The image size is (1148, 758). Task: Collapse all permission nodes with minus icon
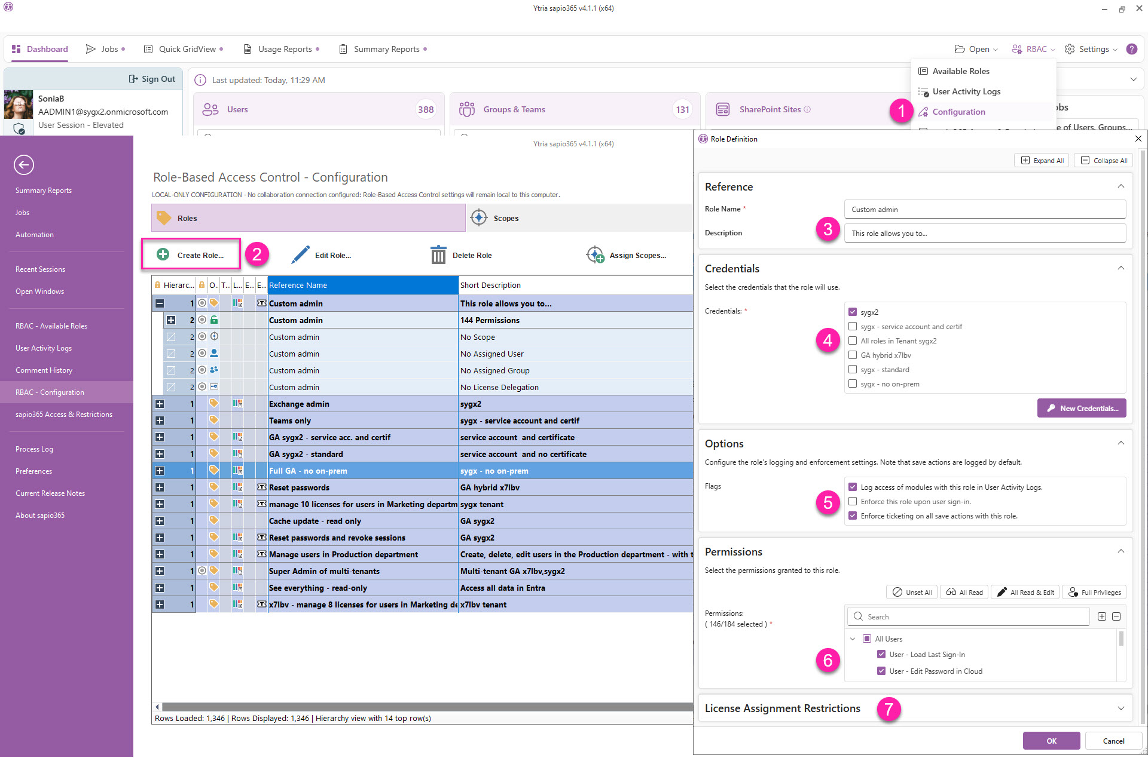tap(1116, 616)
